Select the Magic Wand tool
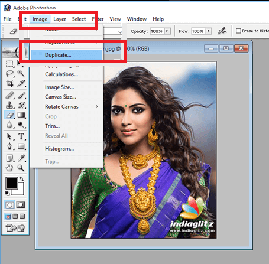Viewport: 269px width, 264px height. click(21, 74)
